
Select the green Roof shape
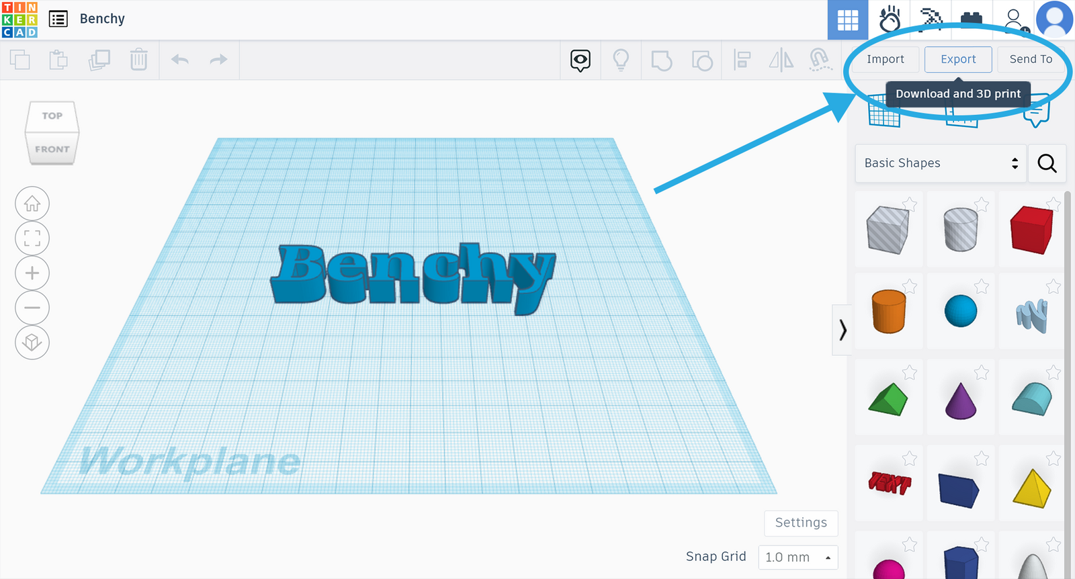coord(888,400)
